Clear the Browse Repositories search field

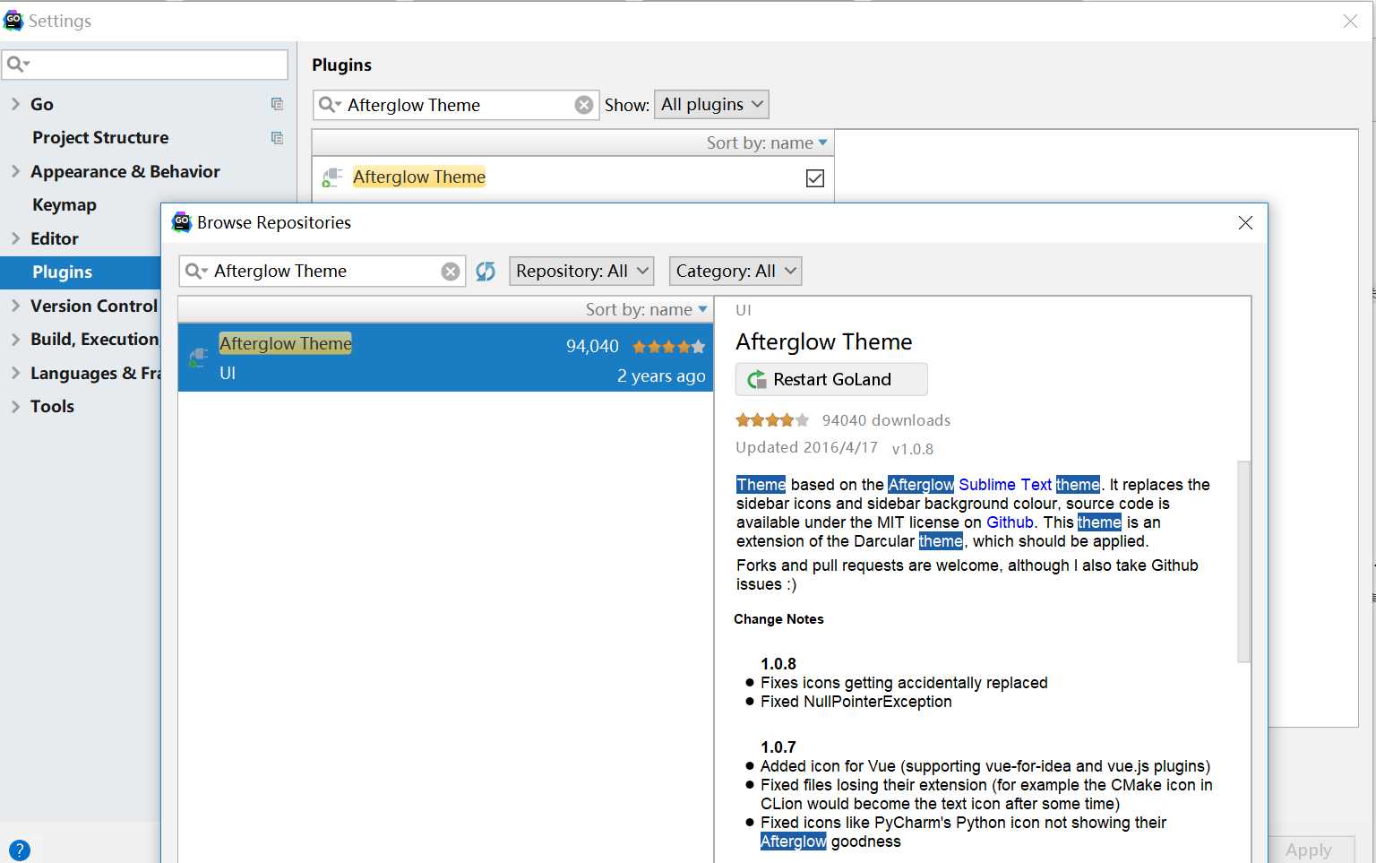[x=451, y=272]
